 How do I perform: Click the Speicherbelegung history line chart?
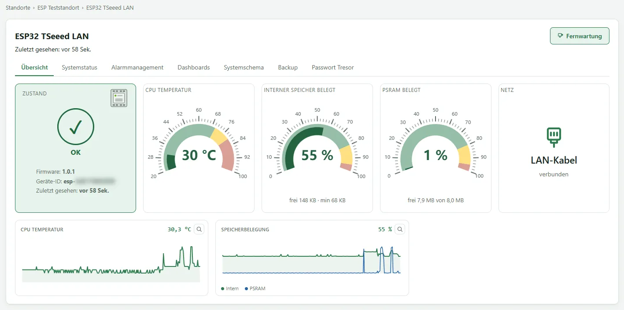[x=311, y=260]
